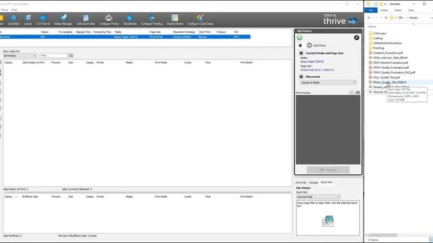Open the Job Editor tool
Screen dimensions: 433x243
click(14, 20)
